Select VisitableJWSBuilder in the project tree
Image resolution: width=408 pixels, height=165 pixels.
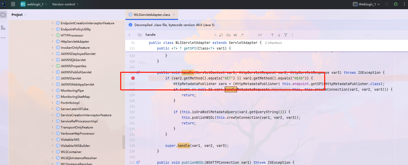(75, 146)
